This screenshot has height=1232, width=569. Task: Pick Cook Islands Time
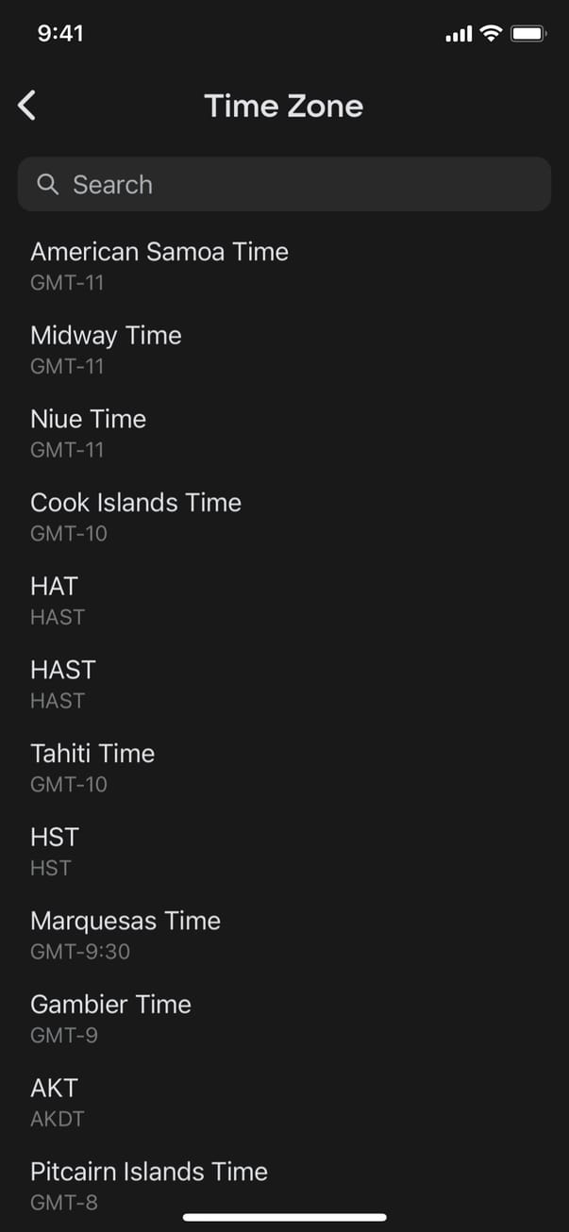[136, 514]
